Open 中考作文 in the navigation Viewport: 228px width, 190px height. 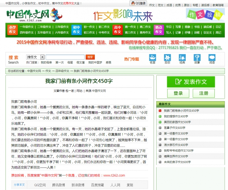(x=104, y=33)
